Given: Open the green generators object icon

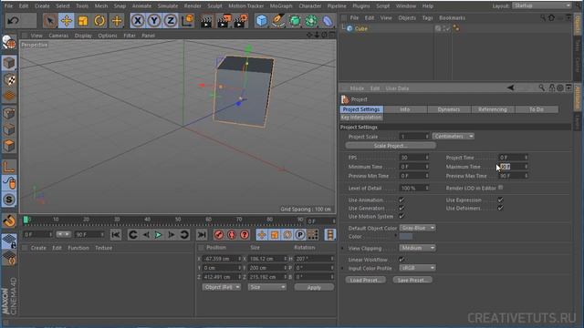Looking at the screenshot, I should pos(295,21).
